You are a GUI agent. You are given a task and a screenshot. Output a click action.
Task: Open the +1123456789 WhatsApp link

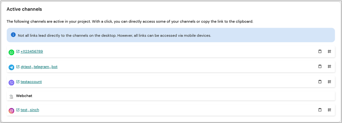click(x=31, y=52)
